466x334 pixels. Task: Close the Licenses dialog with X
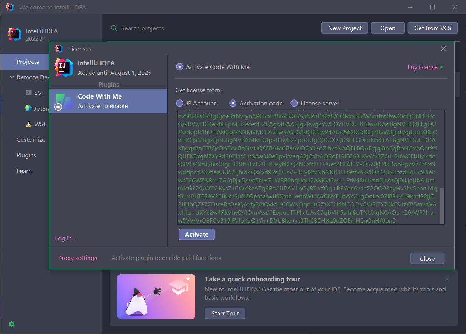[x=443, y=49]
